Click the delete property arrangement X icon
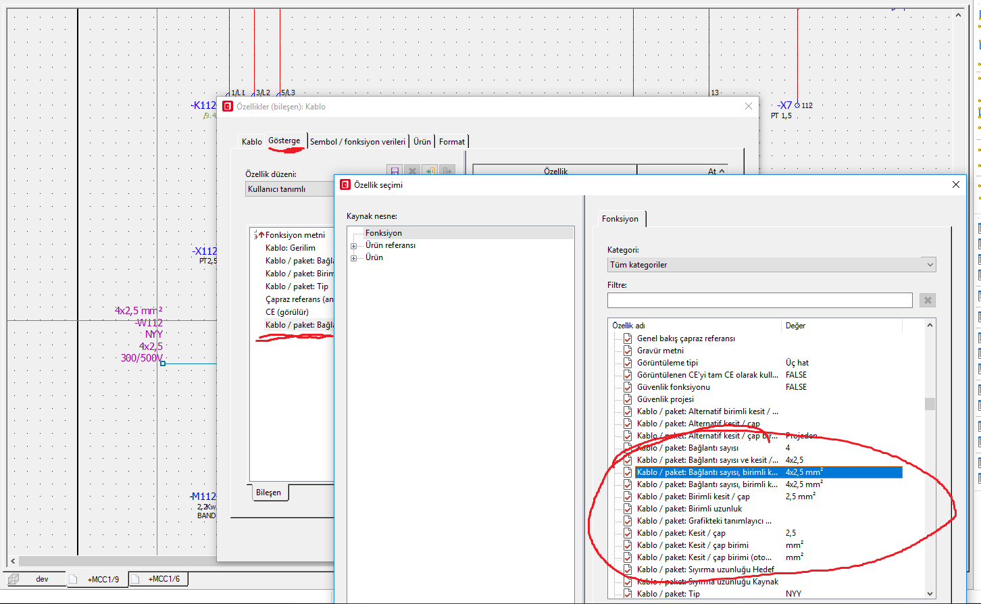The height and width of the screenshot is (604, 981). point(412,172)
